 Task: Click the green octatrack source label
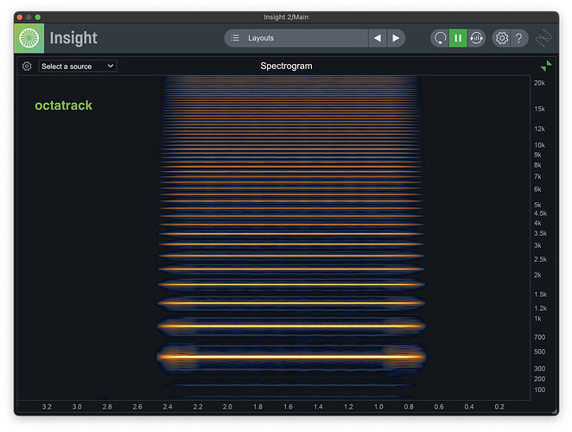pos(63,105)
